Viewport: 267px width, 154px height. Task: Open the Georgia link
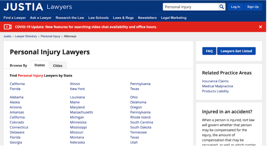pyautogui.click(x=16, y=142)
